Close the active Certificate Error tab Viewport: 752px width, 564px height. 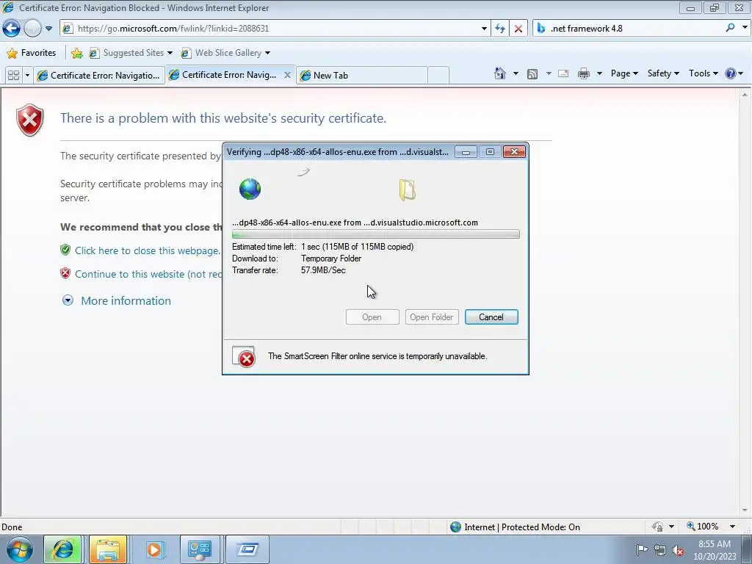(287, 75)
